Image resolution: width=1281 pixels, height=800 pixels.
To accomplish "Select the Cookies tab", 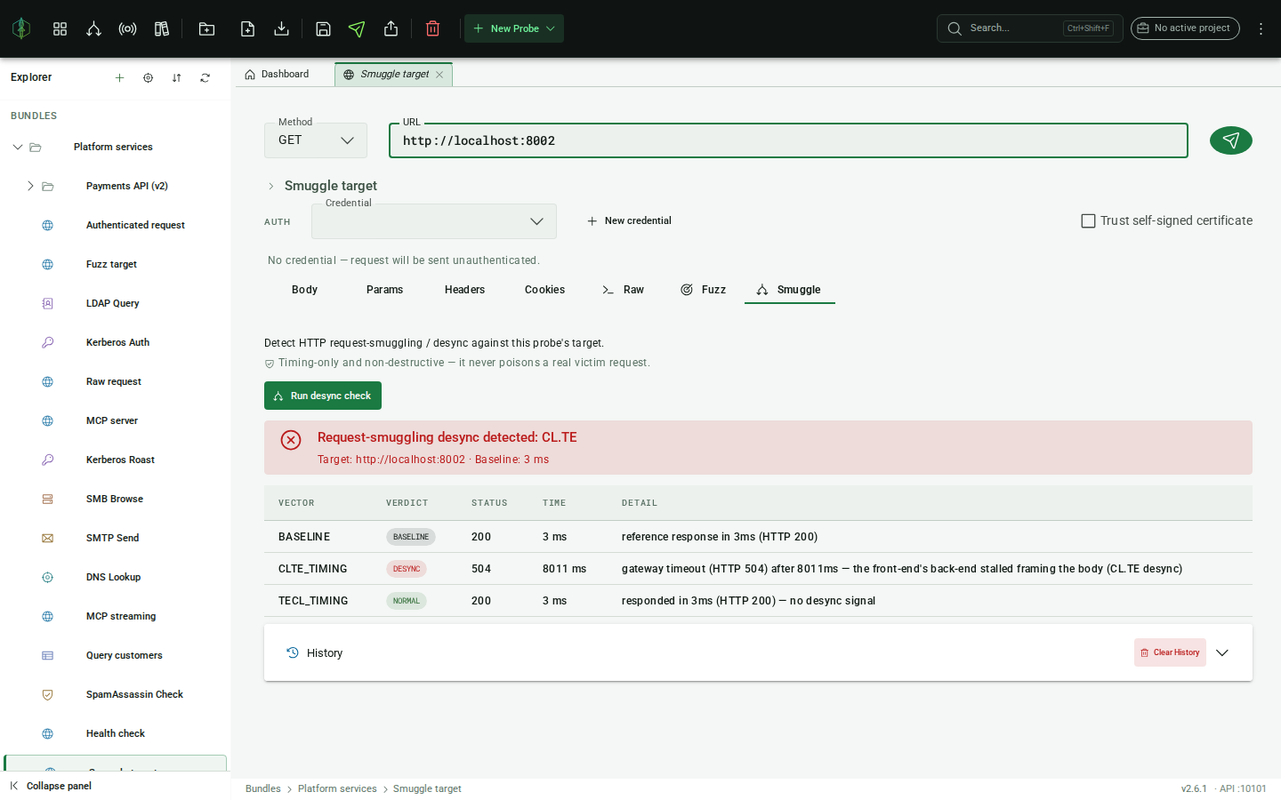I will (x=544, y=290).
